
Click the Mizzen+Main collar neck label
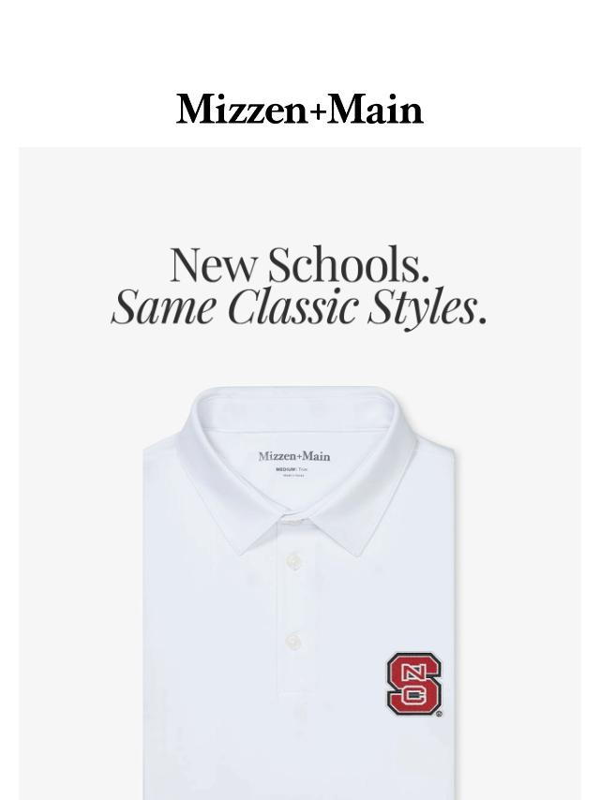[294, 456]
